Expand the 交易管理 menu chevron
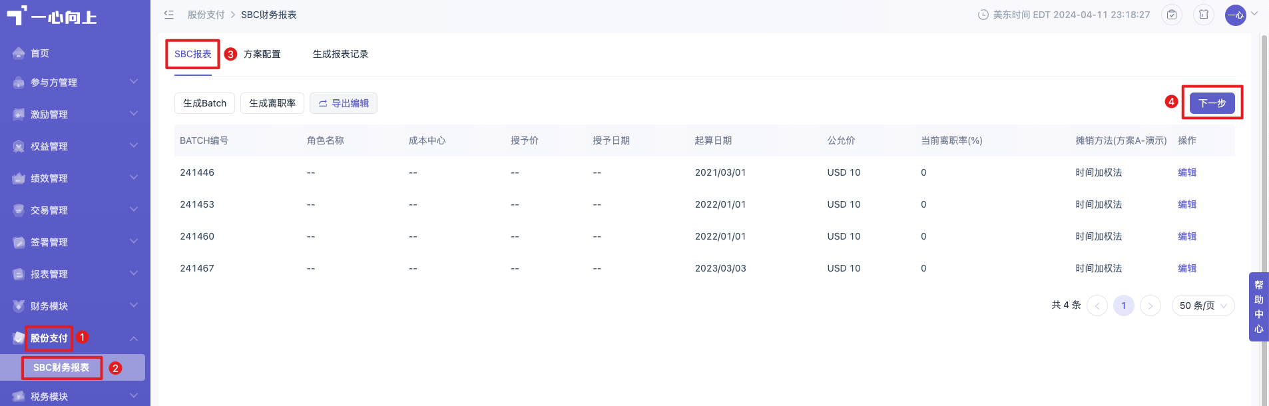1269x406 pixels. click(134, 210)
